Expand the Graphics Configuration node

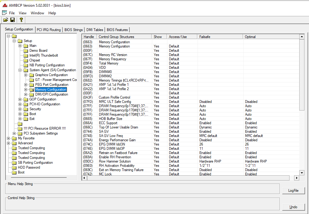coord(26,75)
